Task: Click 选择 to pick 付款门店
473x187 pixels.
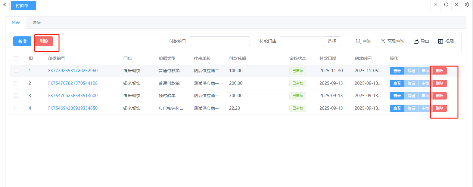Action: point(332,41)
